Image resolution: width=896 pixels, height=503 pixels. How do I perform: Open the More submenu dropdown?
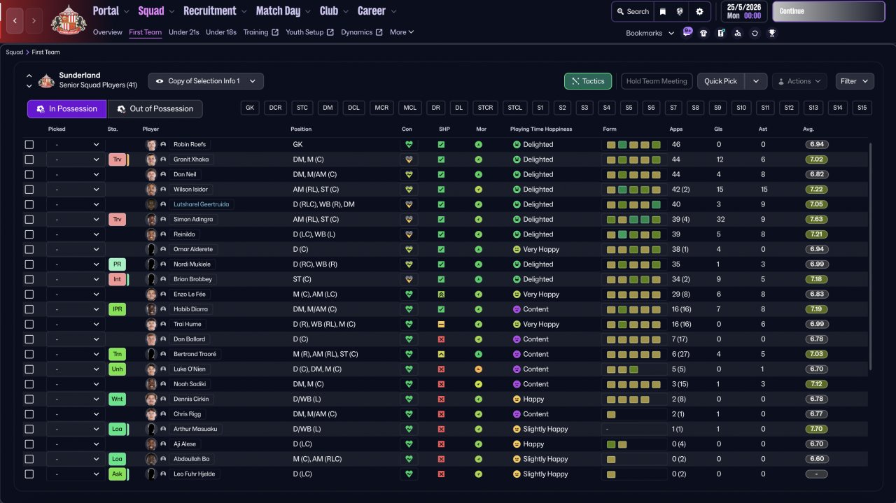click(402, 32)
